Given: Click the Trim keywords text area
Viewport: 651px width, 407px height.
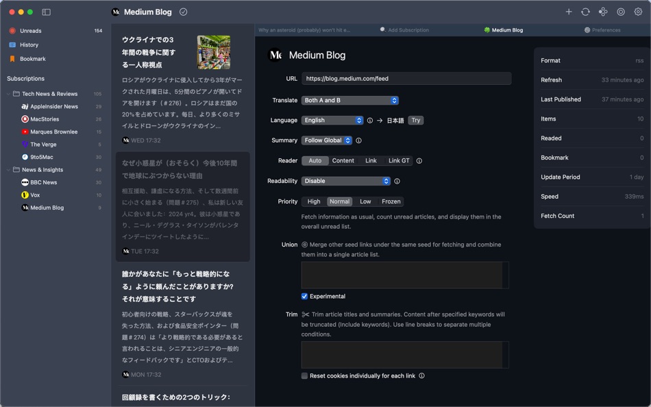Looking at the screenshot, I should pos(405,355).
